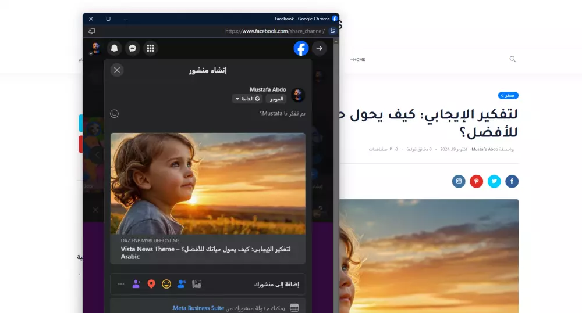Click the Mustafa Abdo name in post dialog
Image resolution: width=582 pixels, height=313 pixels.
pos(268,89)
